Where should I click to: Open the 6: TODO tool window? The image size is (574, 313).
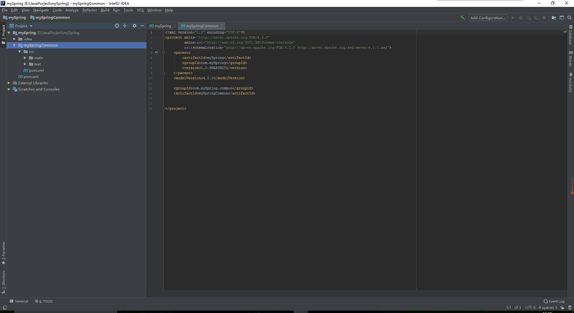tap(44, 301)
